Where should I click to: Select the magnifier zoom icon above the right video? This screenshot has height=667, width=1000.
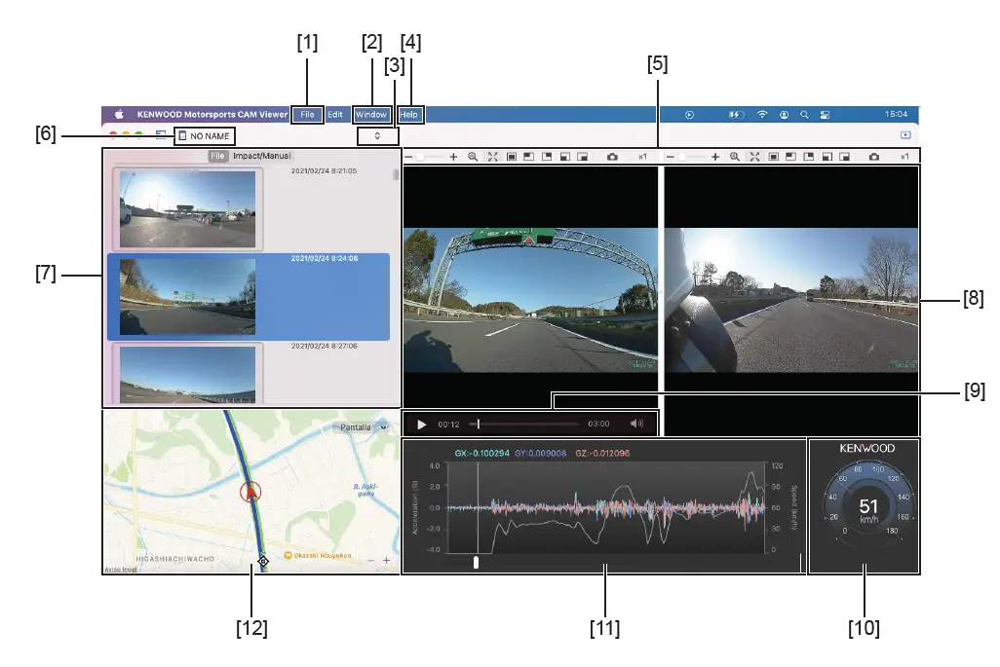point(733,156)
